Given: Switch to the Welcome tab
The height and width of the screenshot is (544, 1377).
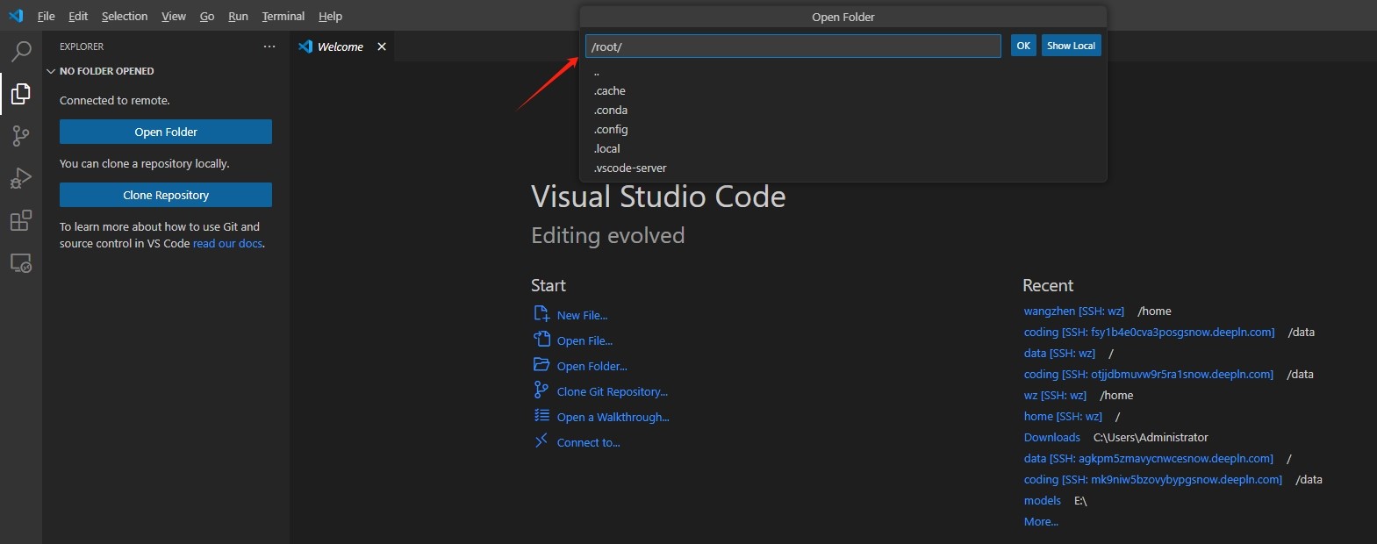Looking at the screenshot, I should point(341,47).
